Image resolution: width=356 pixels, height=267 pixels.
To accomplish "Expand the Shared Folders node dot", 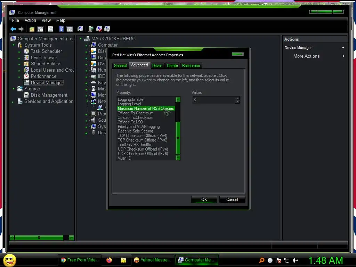I will click(19, 64).
